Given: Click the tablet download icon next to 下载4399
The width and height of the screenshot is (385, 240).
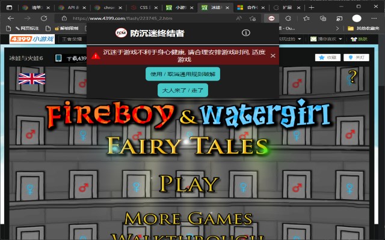Looking at the screenshot, I should pos(58,58).
